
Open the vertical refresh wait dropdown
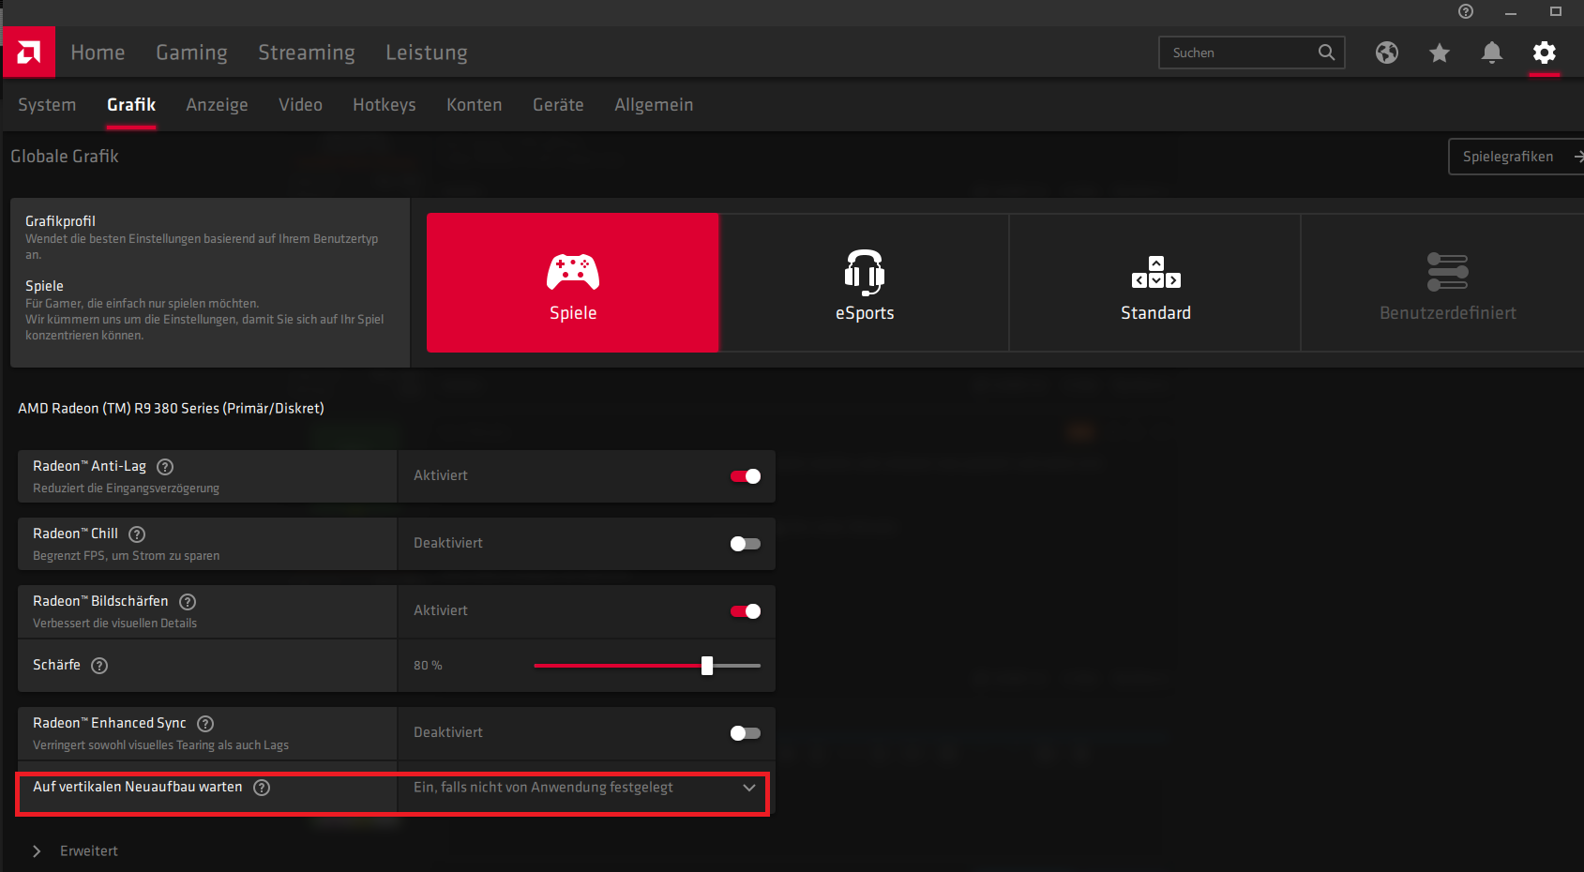coord(586,788)
